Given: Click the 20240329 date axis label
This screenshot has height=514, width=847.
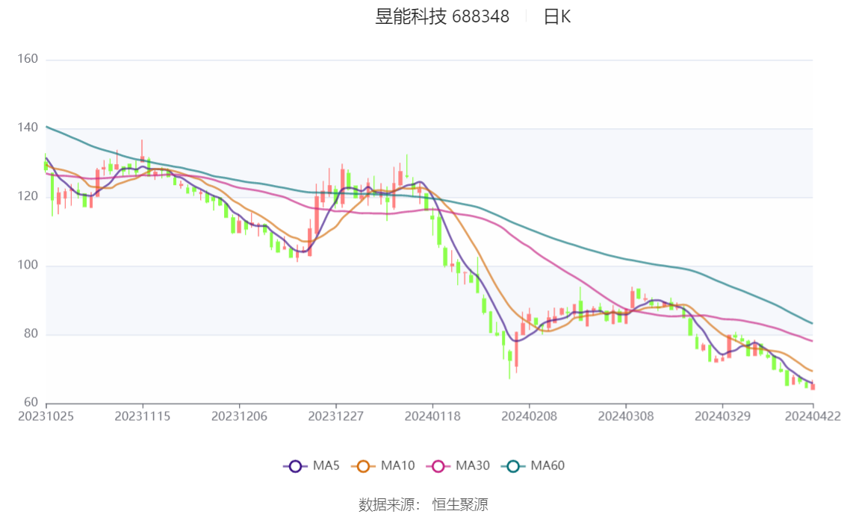Looking at the screenshot, I should 723,417.
